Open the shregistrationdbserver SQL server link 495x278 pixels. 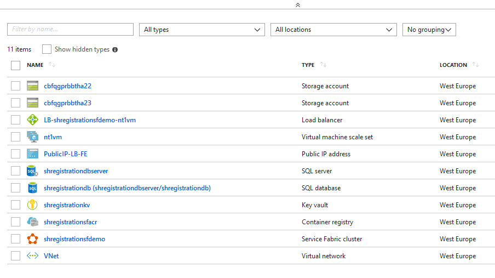tap(76, 171)
